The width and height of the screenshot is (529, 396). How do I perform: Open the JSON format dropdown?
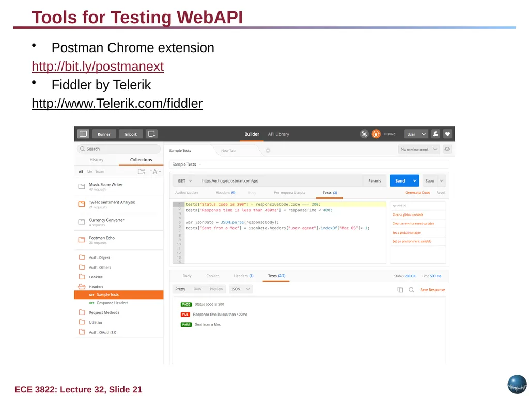[x=241, y=289]
